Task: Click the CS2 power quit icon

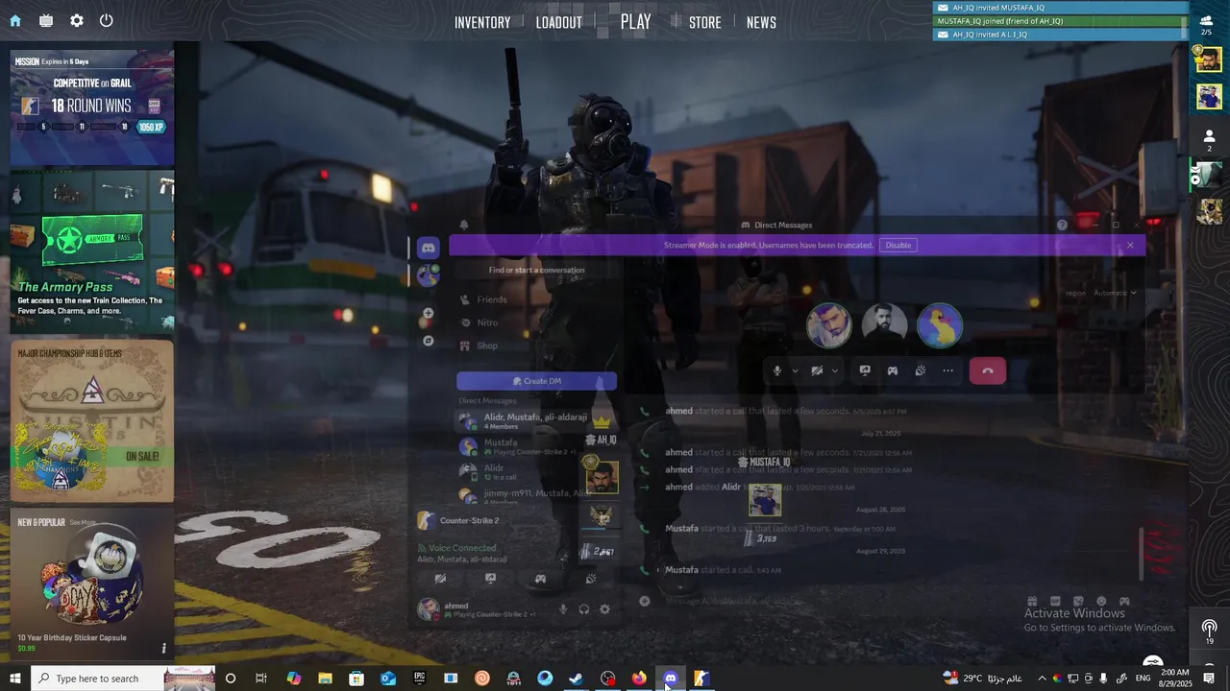Action: (x=107, y=20)
